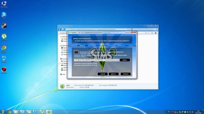Select Libraries in Explorer navigation pane
This screenshot has height=114, width=204.
[x=63, y=46]
